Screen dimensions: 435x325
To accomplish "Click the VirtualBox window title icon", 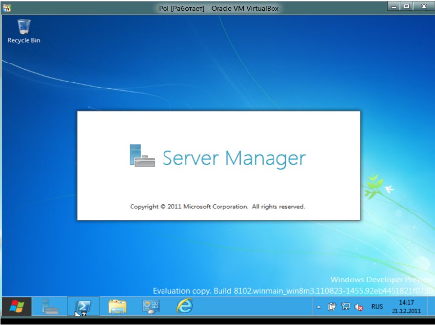I will (7, 8).
